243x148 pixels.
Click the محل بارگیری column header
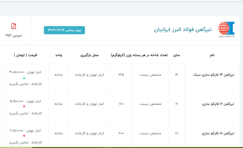point(90,55)
